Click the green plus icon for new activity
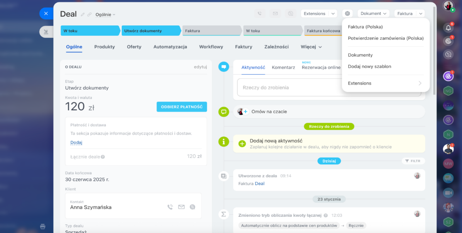 pos(242,143)
